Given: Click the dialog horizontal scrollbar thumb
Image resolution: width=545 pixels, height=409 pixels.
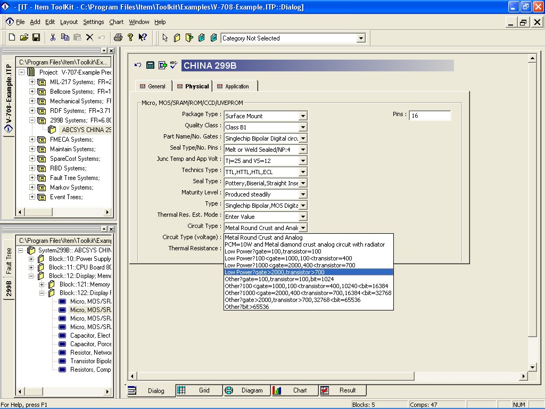Looking at the screenshot, I should point(275,376).
